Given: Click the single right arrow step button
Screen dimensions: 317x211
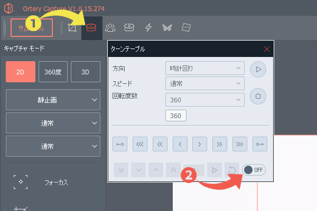Looking at the screenshot, I should click(199, 143).
